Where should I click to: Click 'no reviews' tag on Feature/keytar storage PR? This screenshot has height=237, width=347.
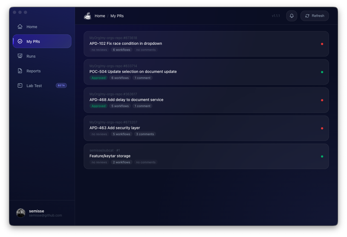pos(99,162)
